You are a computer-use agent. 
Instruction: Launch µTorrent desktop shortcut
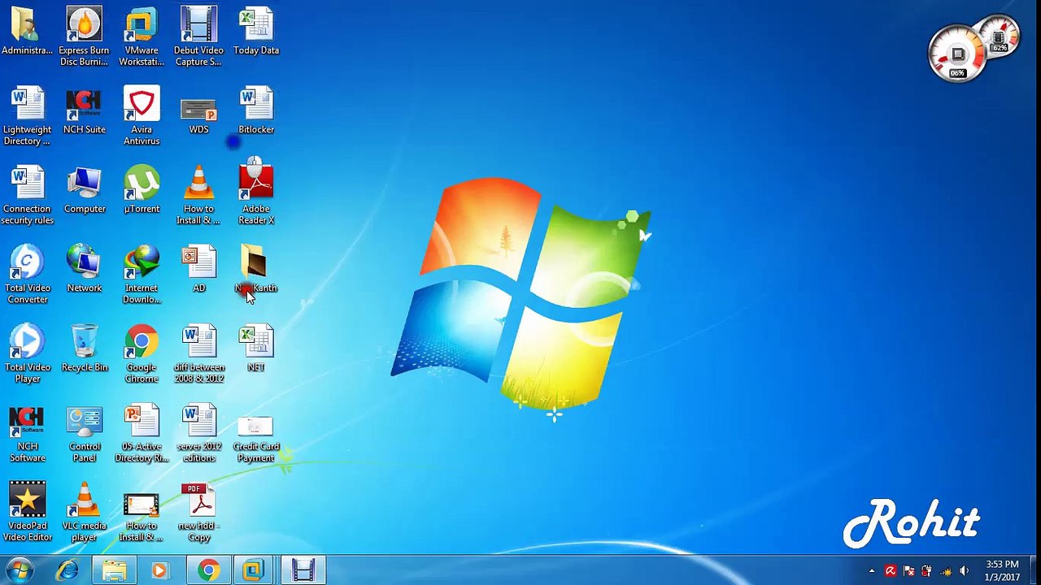pyautogui.click(x=142, y=190)
